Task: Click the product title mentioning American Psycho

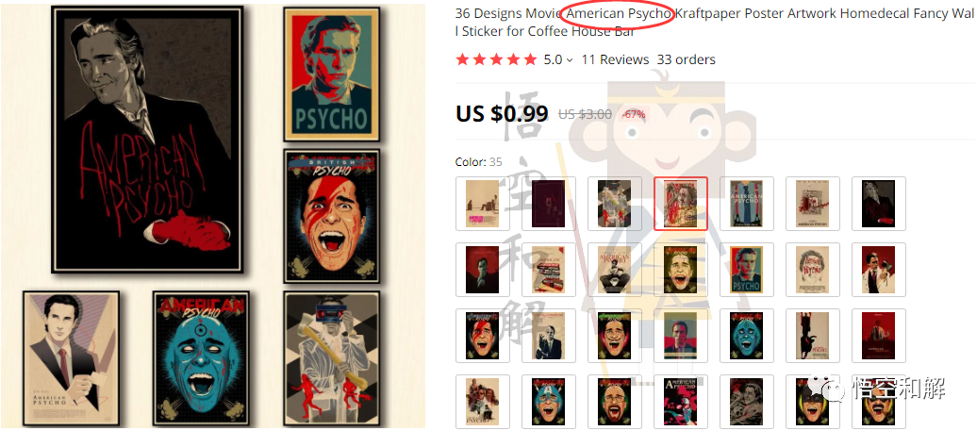Action: pos(716,22)
